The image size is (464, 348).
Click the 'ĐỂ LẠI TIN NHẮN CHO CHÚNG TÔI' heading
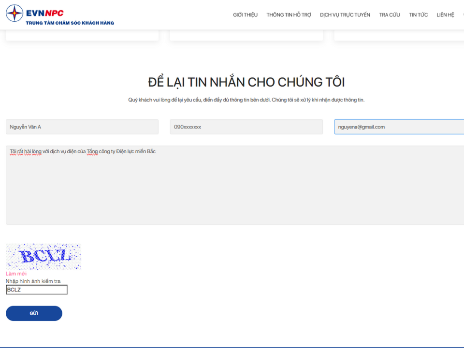click(x=246, y=82)
